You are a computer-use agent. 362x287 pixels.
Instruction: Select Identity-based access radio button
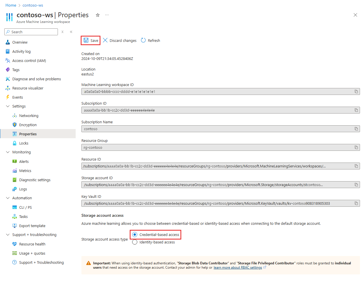135,242
